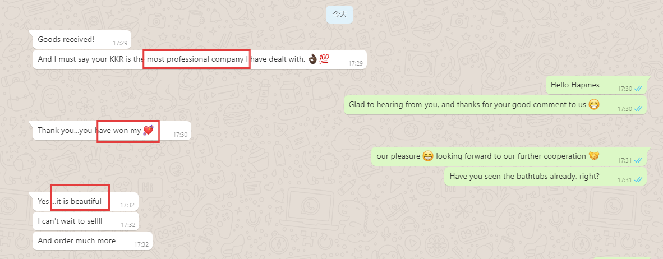This screenshot has width=663, height=259.
Task: Click the OK hand emoji in KKR message
Action: 312,59
